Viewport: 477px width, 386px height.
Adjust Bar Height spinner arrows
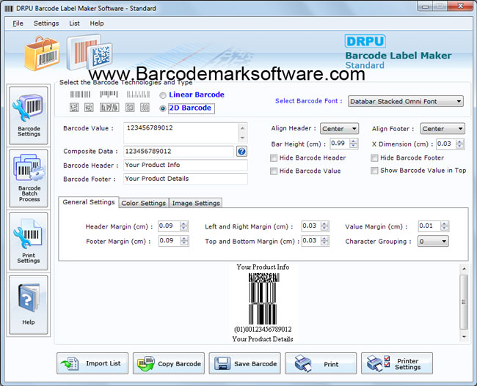coord(354,144)
